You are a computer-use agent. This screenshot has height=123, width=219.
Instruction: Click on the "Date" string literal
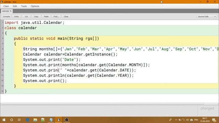(x=69, y=60)
